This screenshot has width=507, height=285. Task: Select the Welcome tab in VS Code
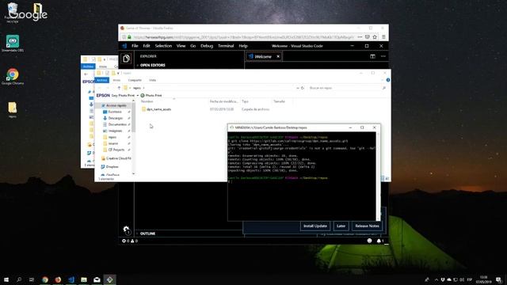click(x=263, y=56)
